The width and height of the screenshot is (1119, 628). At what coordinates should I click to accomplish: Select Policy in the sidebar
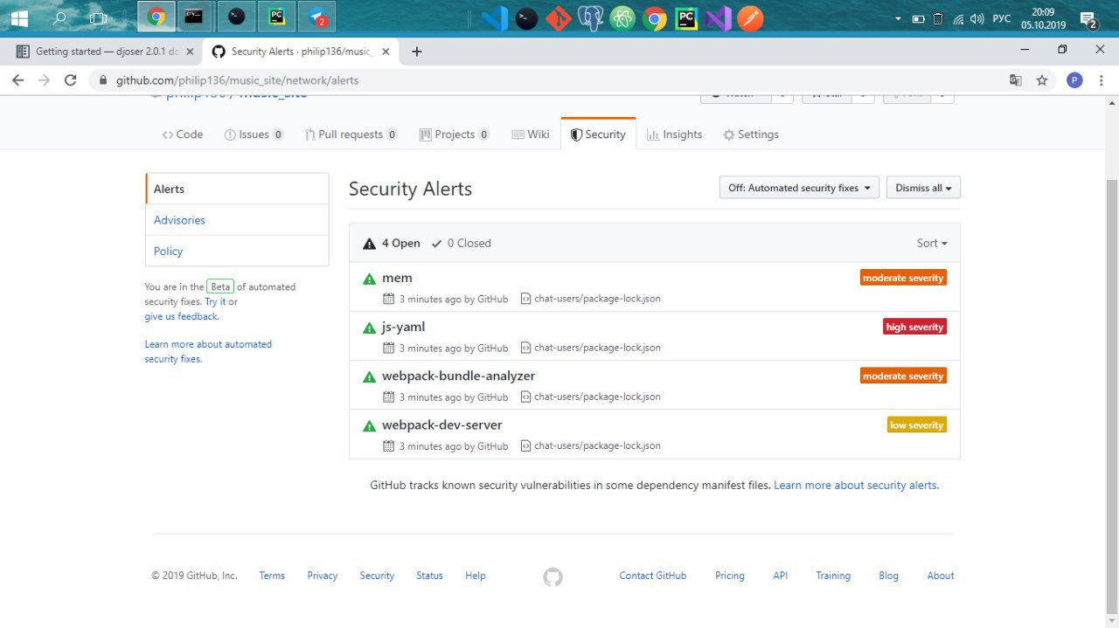click(237, 251)
